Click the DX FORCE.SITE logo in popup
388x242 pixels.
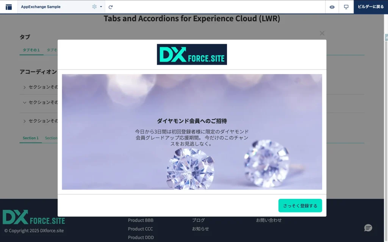(x=192, y=54)
